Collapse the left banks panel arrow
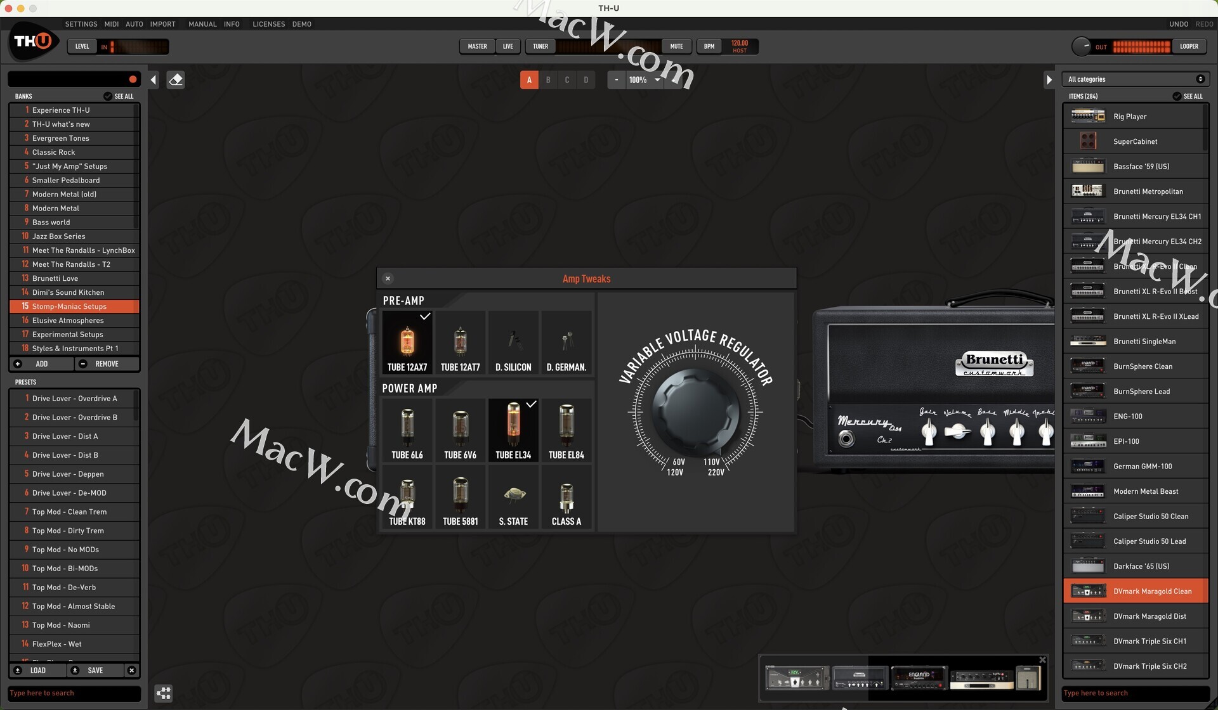Screen dimensions: 1218x710 (x=154, y=80)
